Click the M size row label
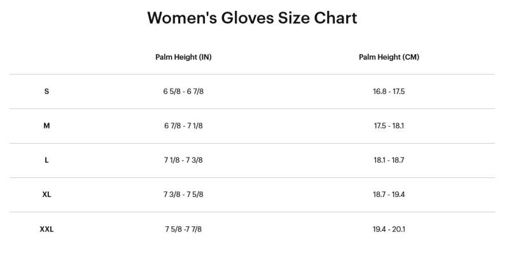The width and height of the screenshot is (509, 253). pos(46,126)
